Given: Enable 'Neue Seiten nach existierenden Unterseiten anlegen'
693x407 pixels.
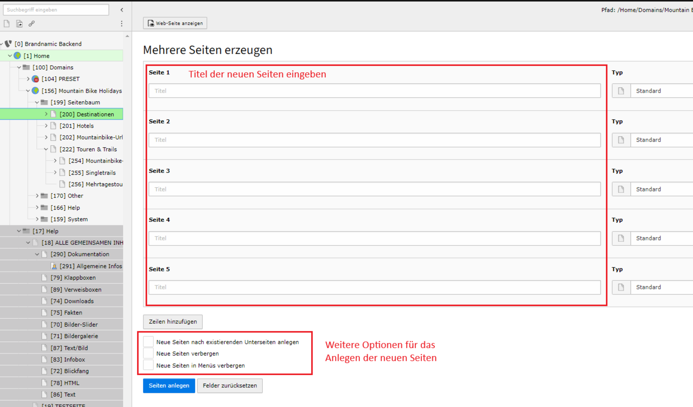Looking at the screenshot, I should click(x=148, y=342).
